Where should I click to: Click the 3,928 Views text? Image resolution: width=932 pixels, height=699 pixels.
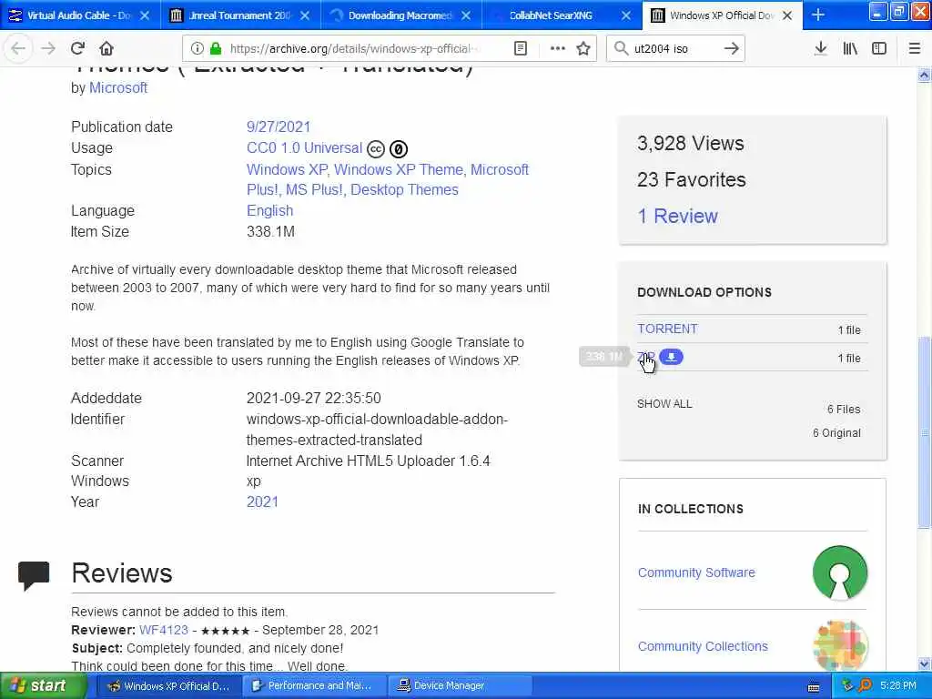tap(690, 143)
